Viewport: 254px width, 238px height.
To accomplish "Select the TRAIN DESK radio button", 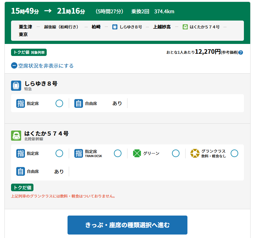I will coord(117,153).
